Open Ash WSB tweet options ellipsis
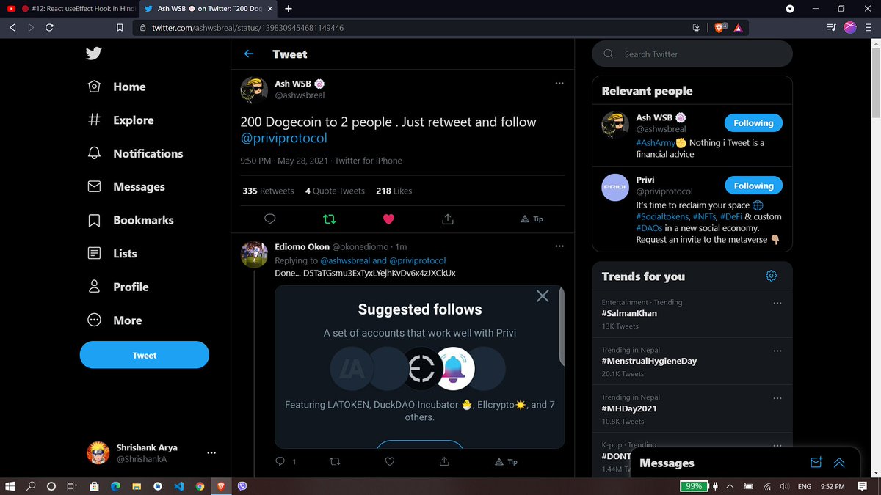This screenshot has width=881, height=495. pyautogui.click(x=559, y=83)
